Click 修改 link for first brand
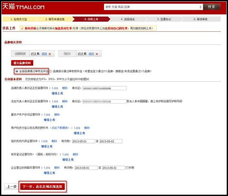Screen dimensions: 228x196 [44, 54]
